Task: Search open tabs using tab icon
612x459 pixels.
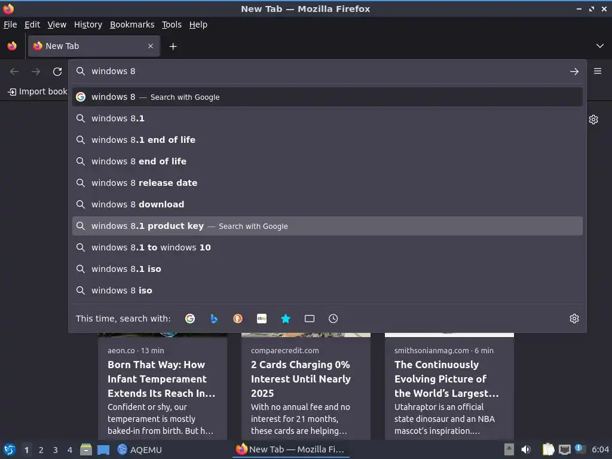Action: click(x=310, y=319)
